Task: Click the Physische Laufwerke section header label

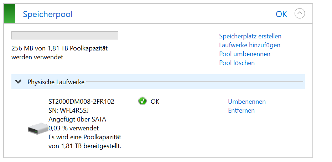Action: click(x=56, y=82)
